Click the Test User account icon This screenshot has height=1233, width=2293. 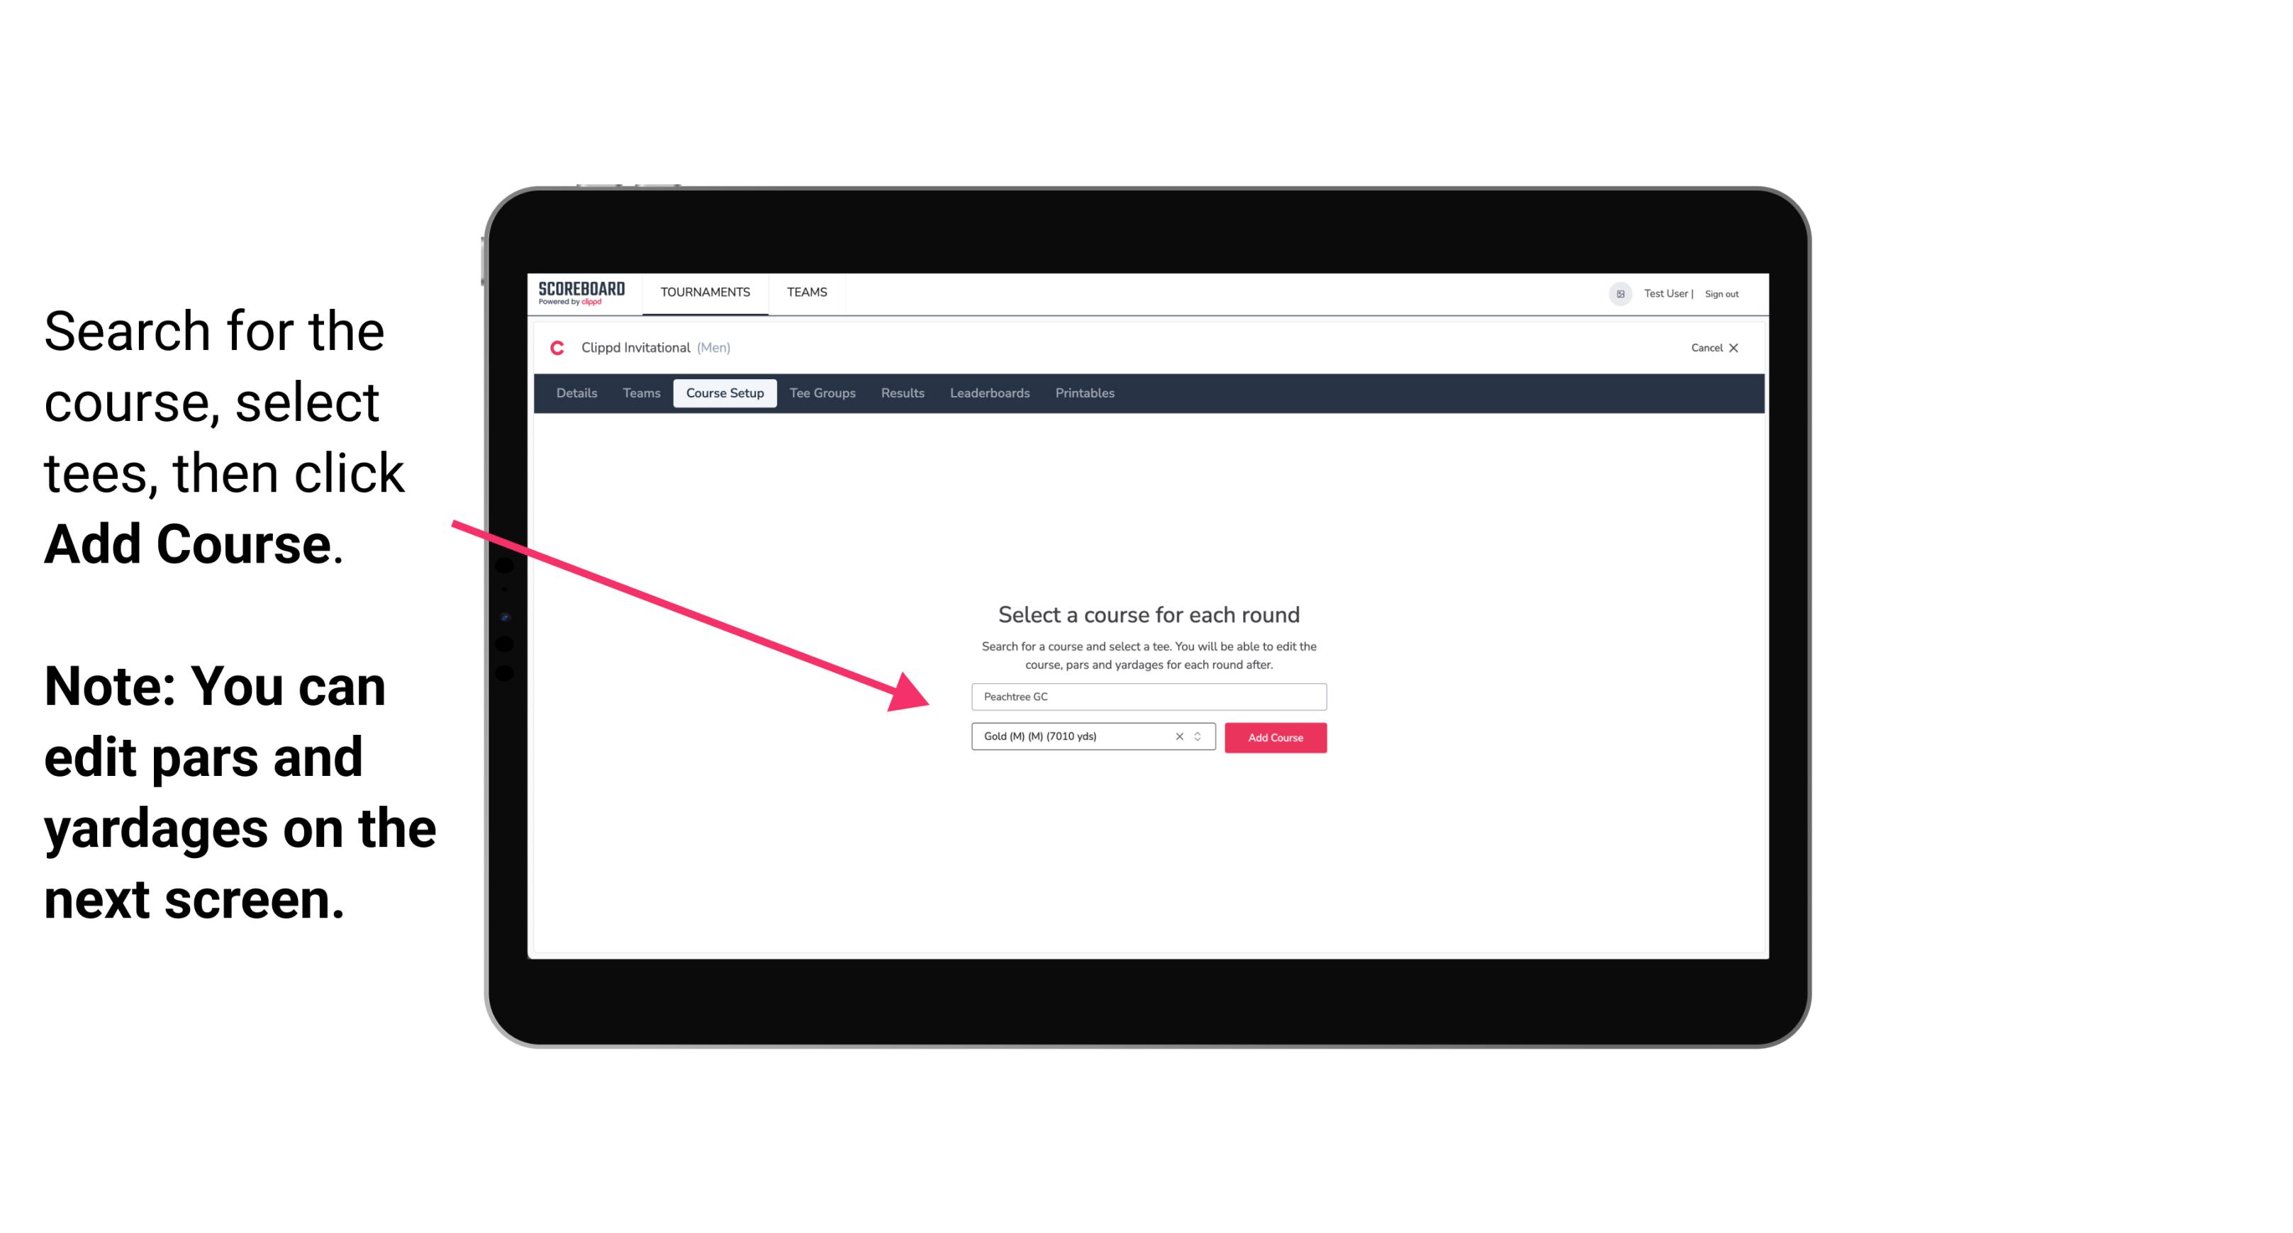click(x=1614, y=293)
